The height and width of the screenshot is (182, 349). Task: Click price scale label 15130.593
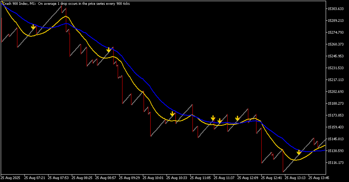pyautogui.click(x=336, y=151)
